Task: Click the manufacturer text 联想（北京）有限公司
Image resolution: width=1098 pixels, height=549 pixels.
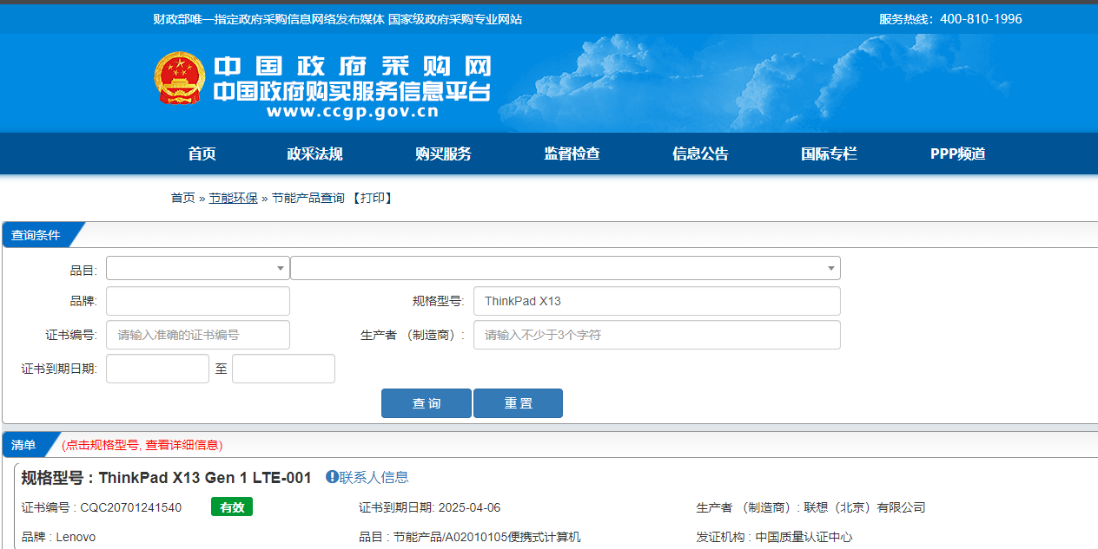Action: 864,507
